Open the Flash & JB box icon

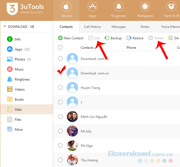click(171, 6)
